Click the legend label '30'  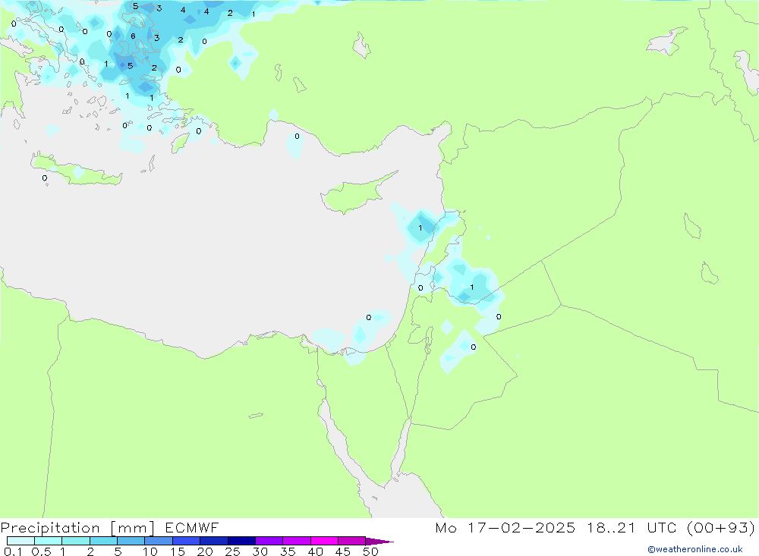pos(260,551)
